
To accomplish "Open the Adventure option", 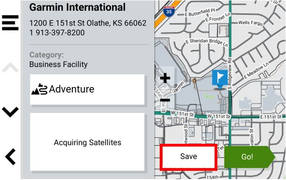I will [x=87, y=89].
